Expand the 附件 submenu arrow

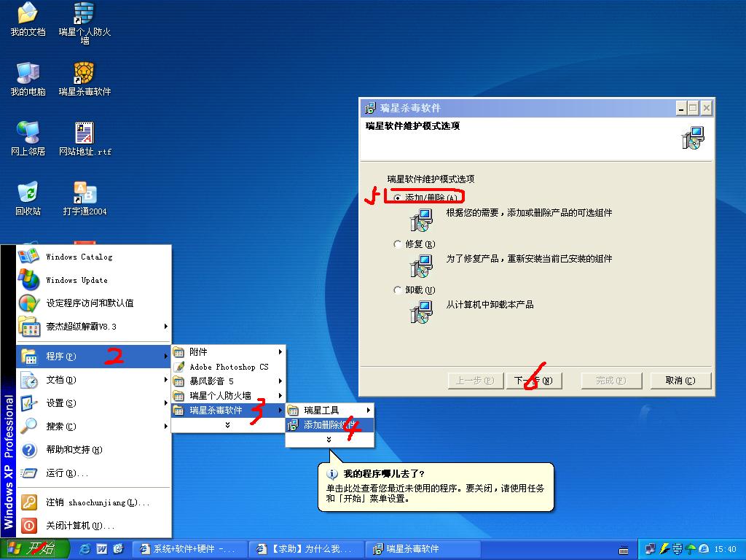pyautogui.click(x=280, y=352)
